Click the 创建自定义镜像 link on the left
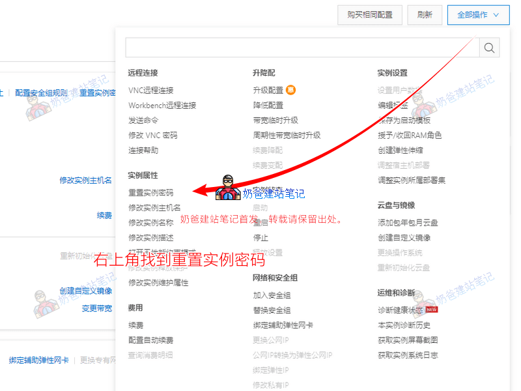 pos(85,292)
